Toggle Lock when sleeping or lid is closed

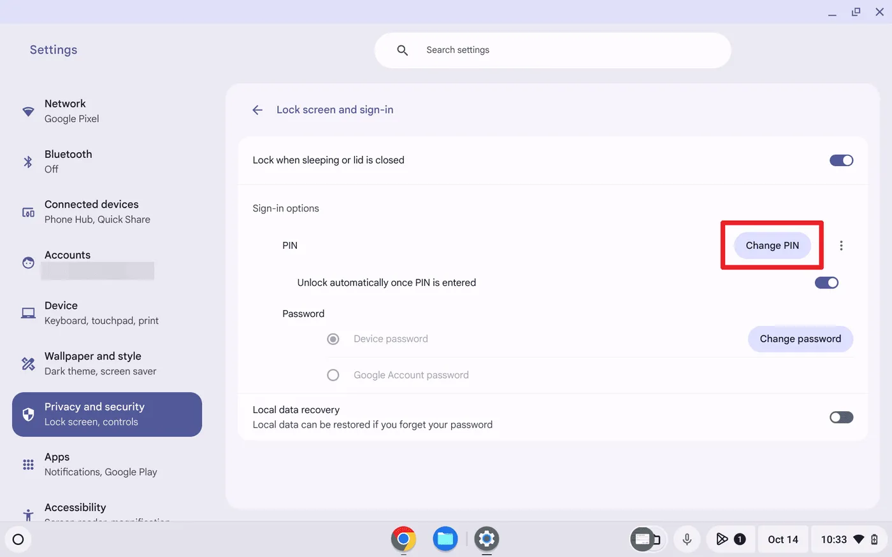tap(841, 160)
